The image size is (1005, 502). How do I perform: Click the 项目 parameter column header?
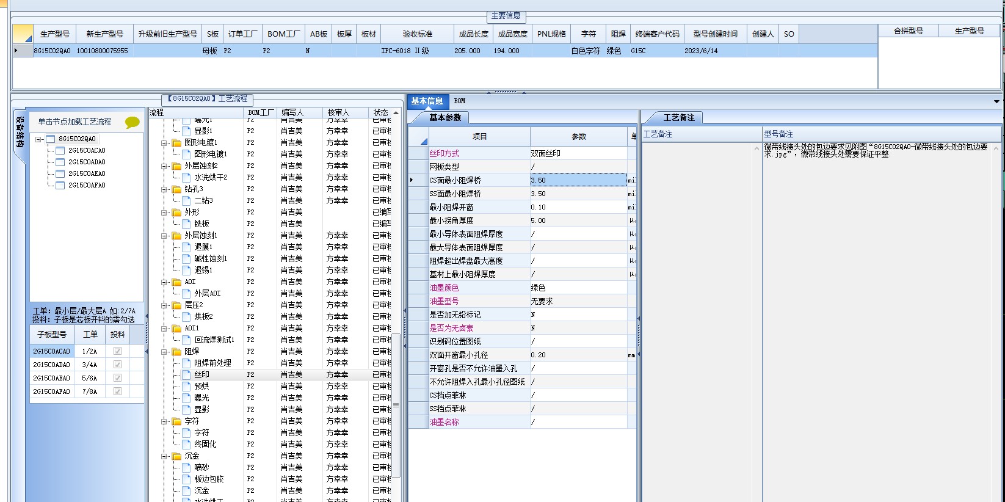tap(479, 137)
